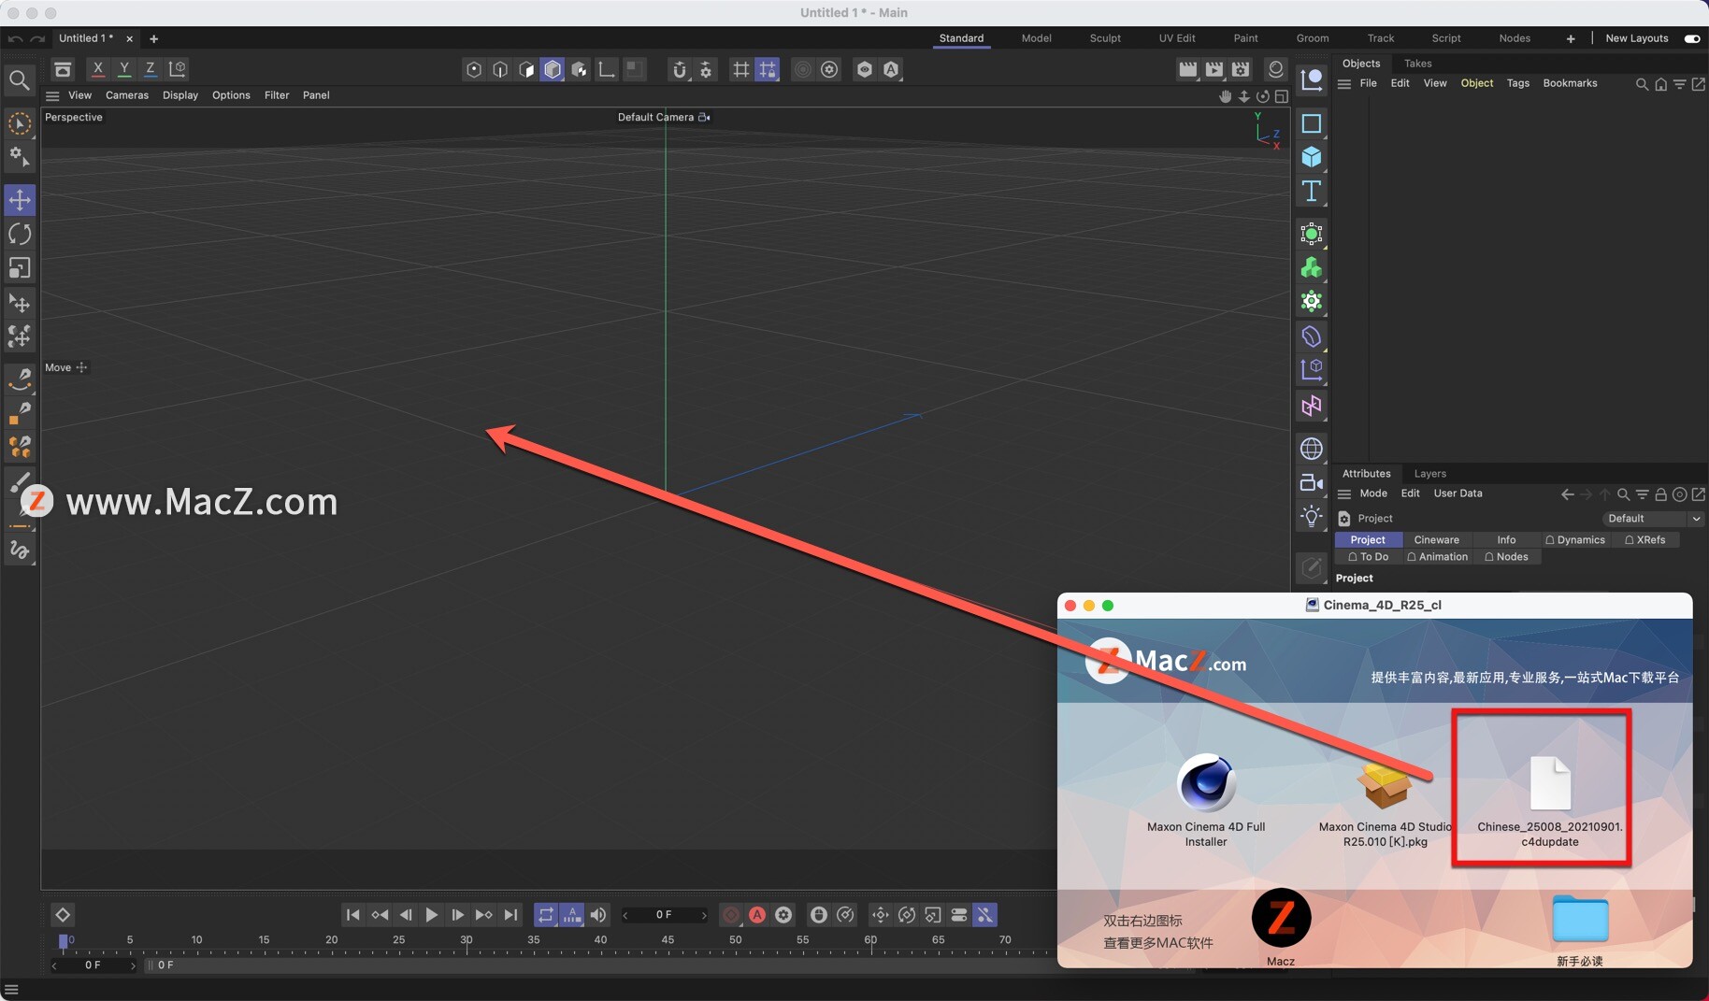The image size is (1709, 1001).
Task: Open the Default preset dropdown
Action: point(1652,519)
